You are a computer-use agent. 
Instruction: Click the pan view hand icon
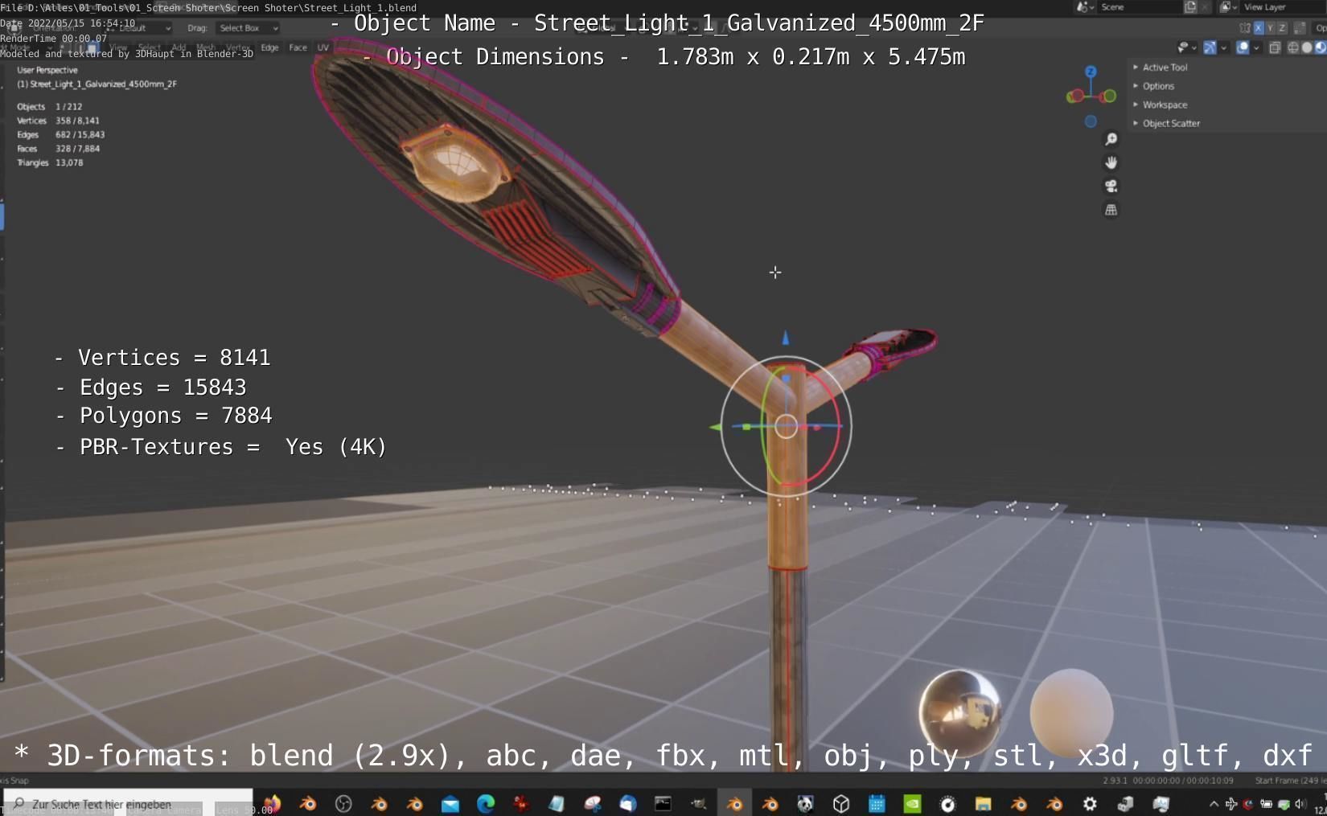(x=1111, y=162)
